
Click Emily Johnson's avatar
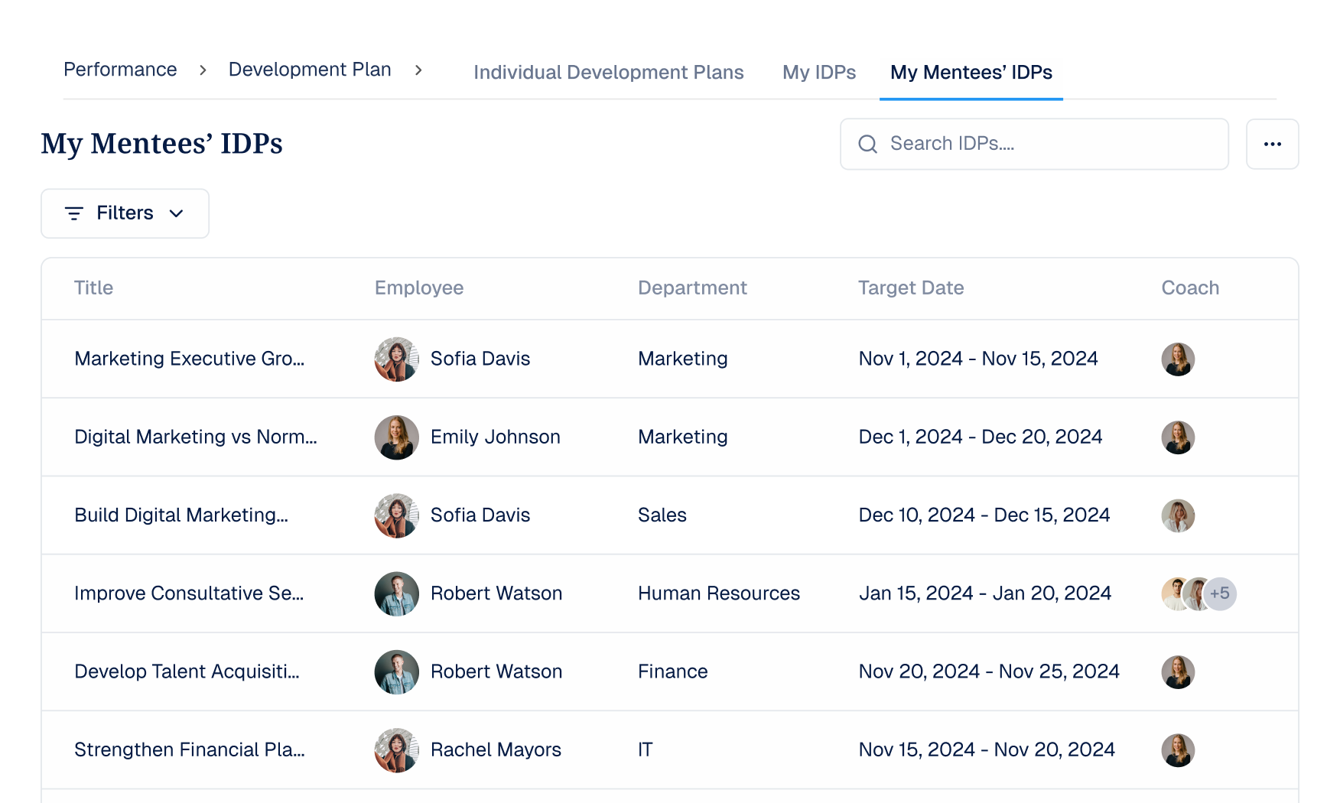(396, 437)
